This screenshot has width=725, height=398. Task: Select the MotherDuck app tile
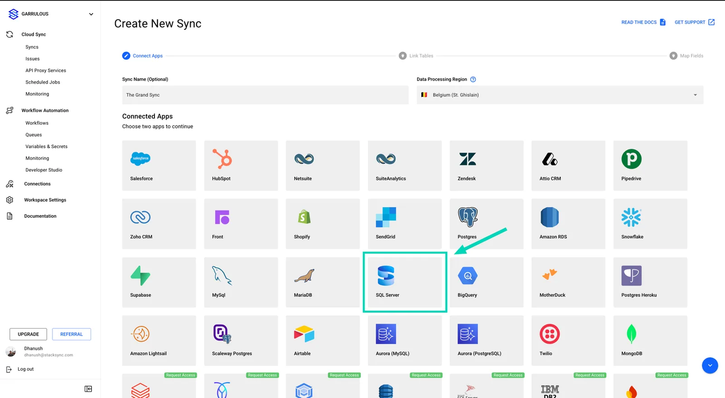(568, 282)
